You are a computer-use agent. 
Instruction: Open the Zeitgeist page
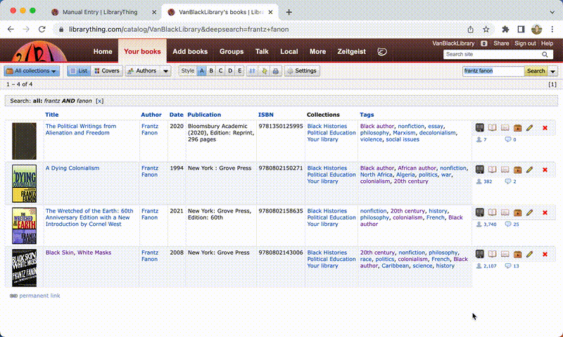[x=351, y=51]
